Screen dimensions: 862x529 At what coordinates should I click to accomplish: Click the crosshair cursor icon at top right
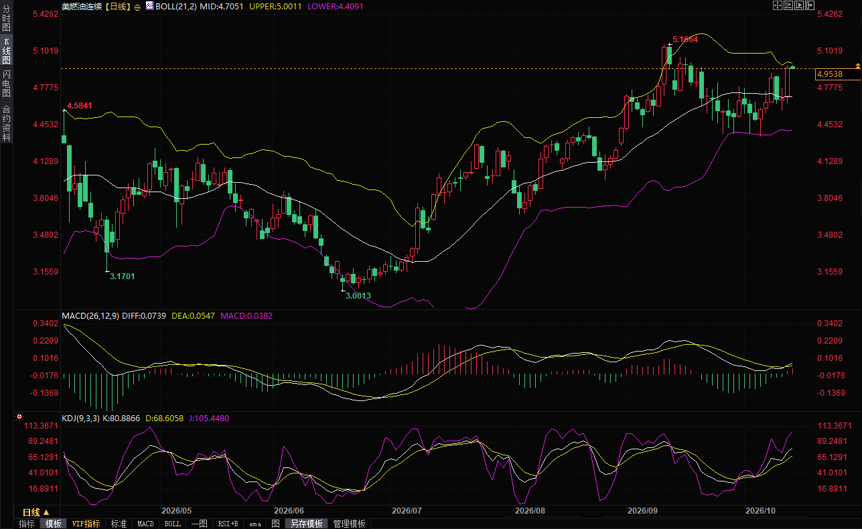coord(778,5)
